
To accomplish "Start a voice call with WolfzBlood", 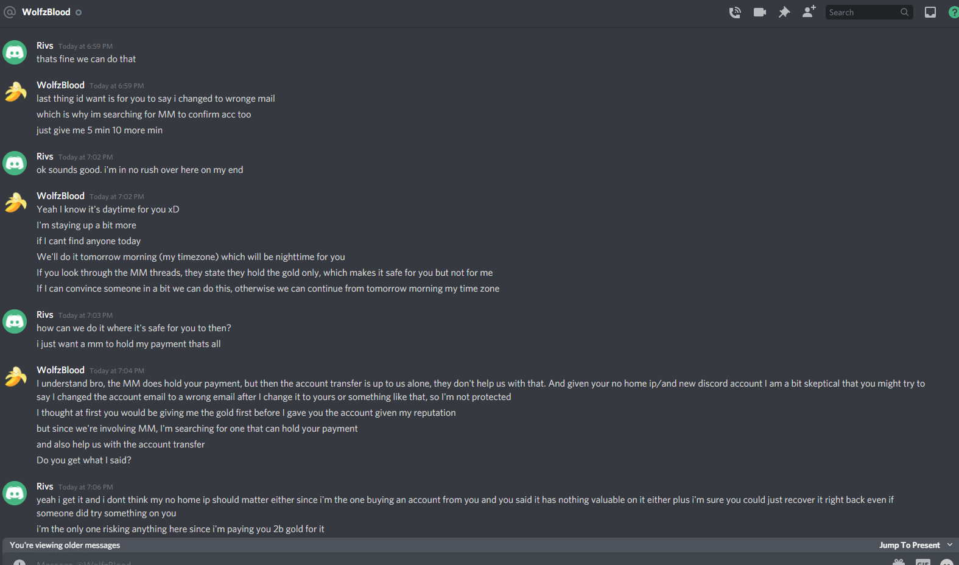I will [735, 12].
